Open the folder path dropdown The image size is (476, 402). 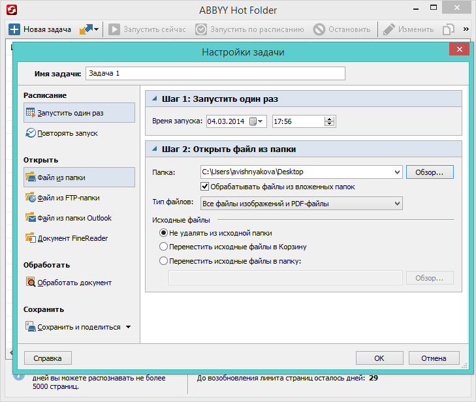point(397,172)
